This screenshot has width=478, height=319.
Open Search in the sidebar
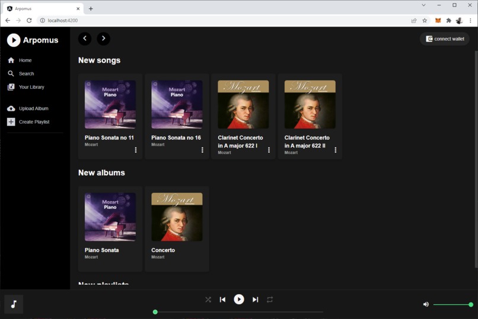coord(21,73)
